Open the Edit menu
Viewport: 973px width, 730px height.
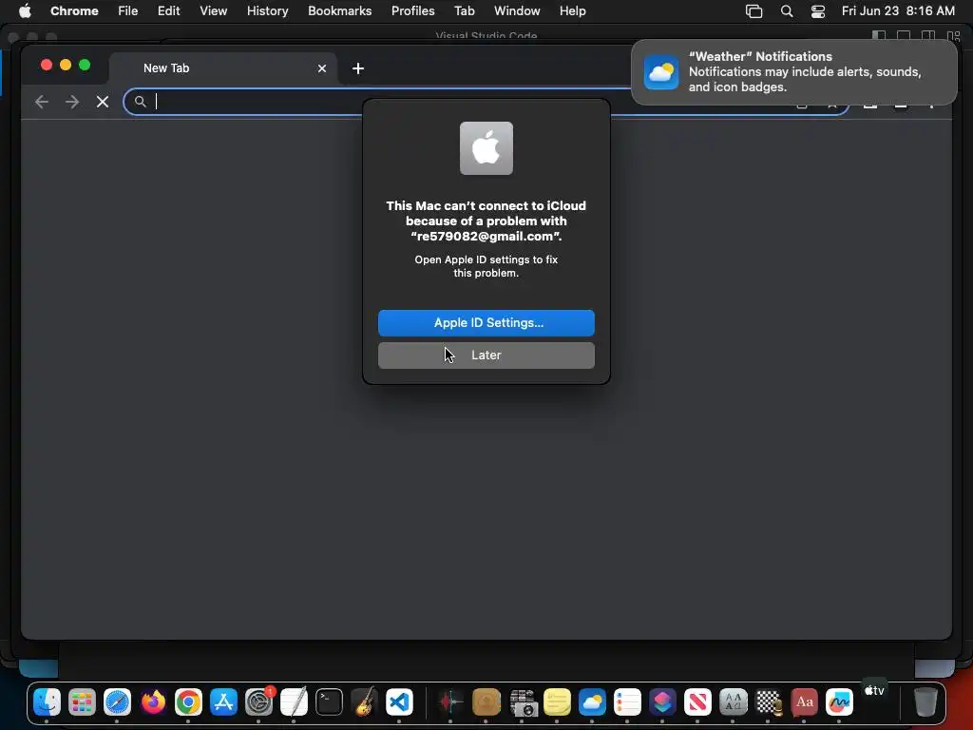pyautogui.click(x=168, y=11)
